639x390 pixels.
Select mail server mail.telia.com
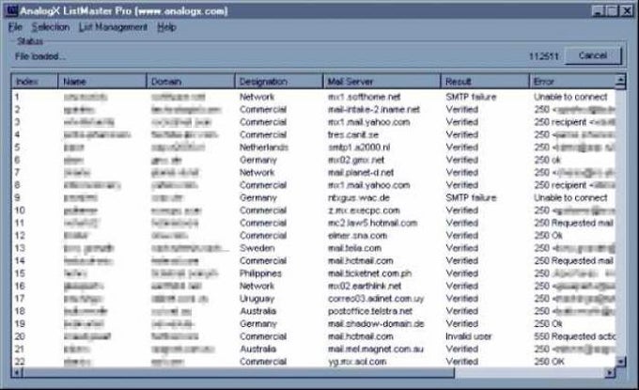[x=354, y=249]
